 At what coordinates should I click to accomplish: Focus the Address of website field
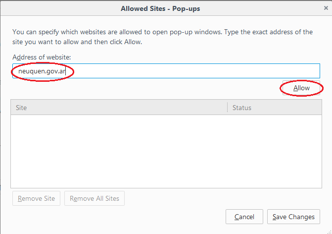coord(198,71)
